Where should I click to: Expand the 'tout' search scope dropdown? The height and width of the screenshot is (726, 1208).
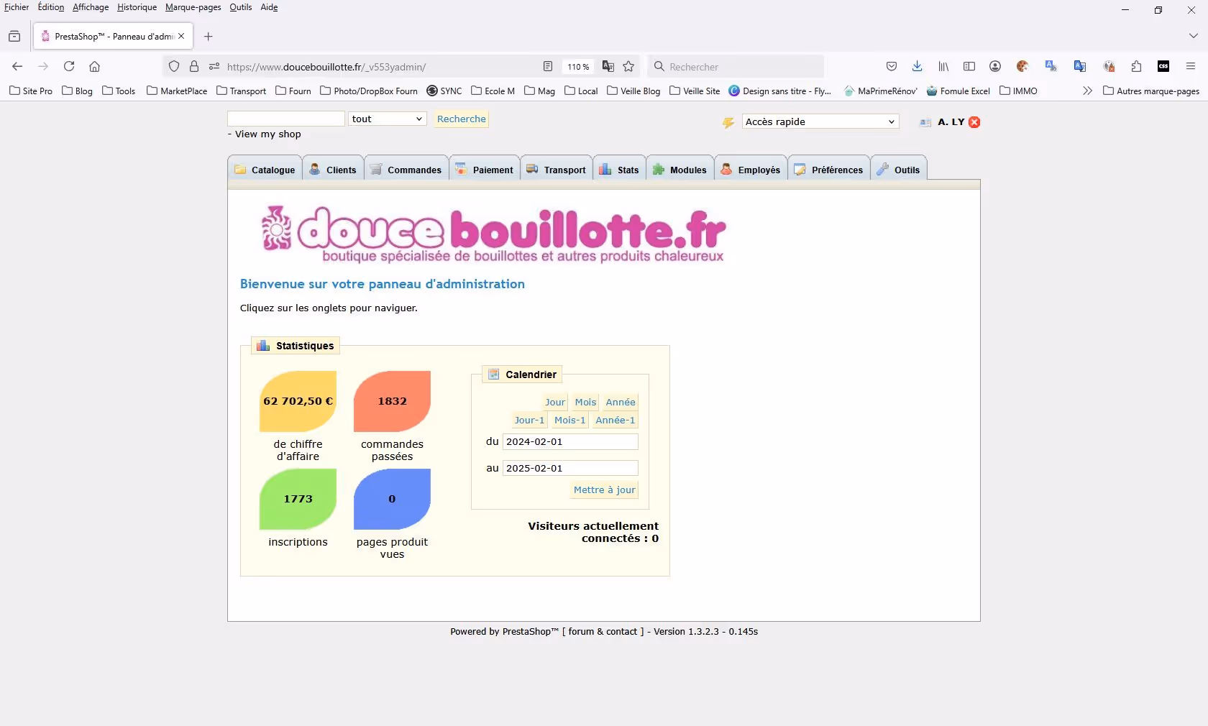pos(388,119)
